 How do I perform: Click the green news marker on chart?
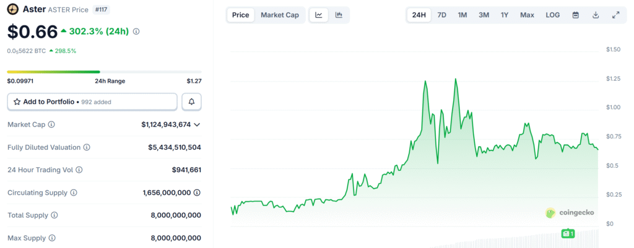(x=567, y=234)
